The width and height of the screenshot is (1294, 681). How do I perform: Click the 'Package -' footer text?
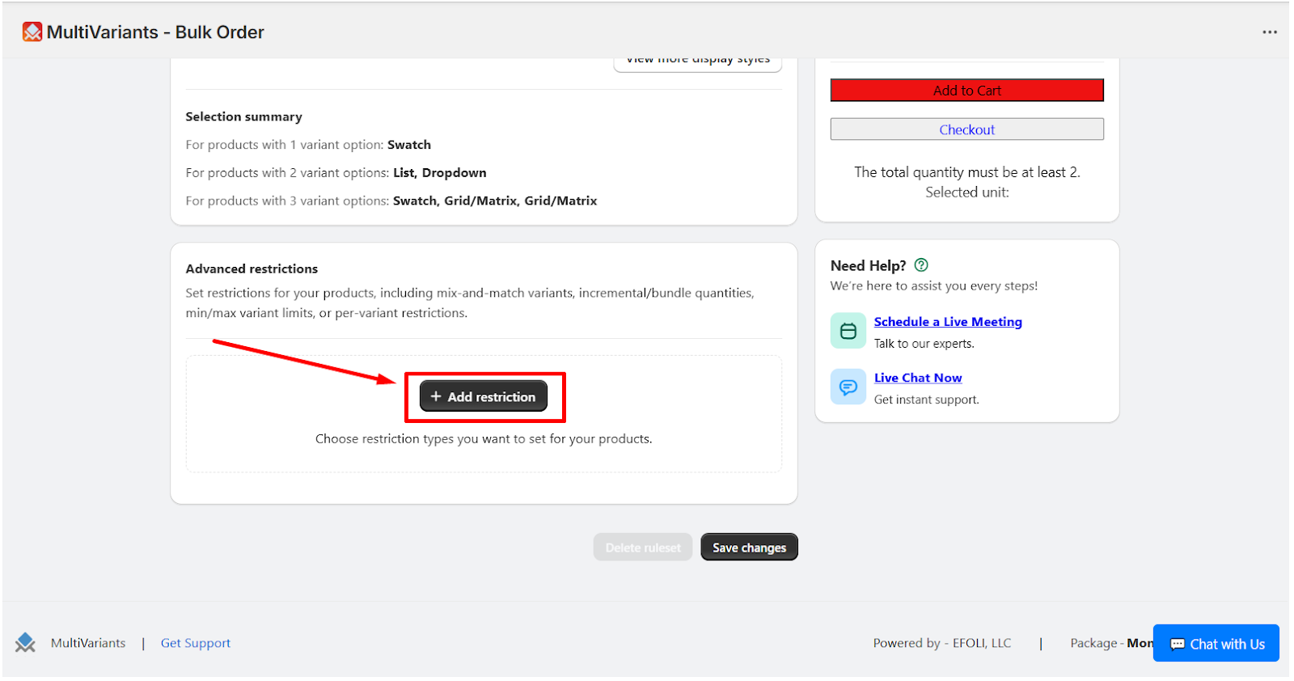1097,643
